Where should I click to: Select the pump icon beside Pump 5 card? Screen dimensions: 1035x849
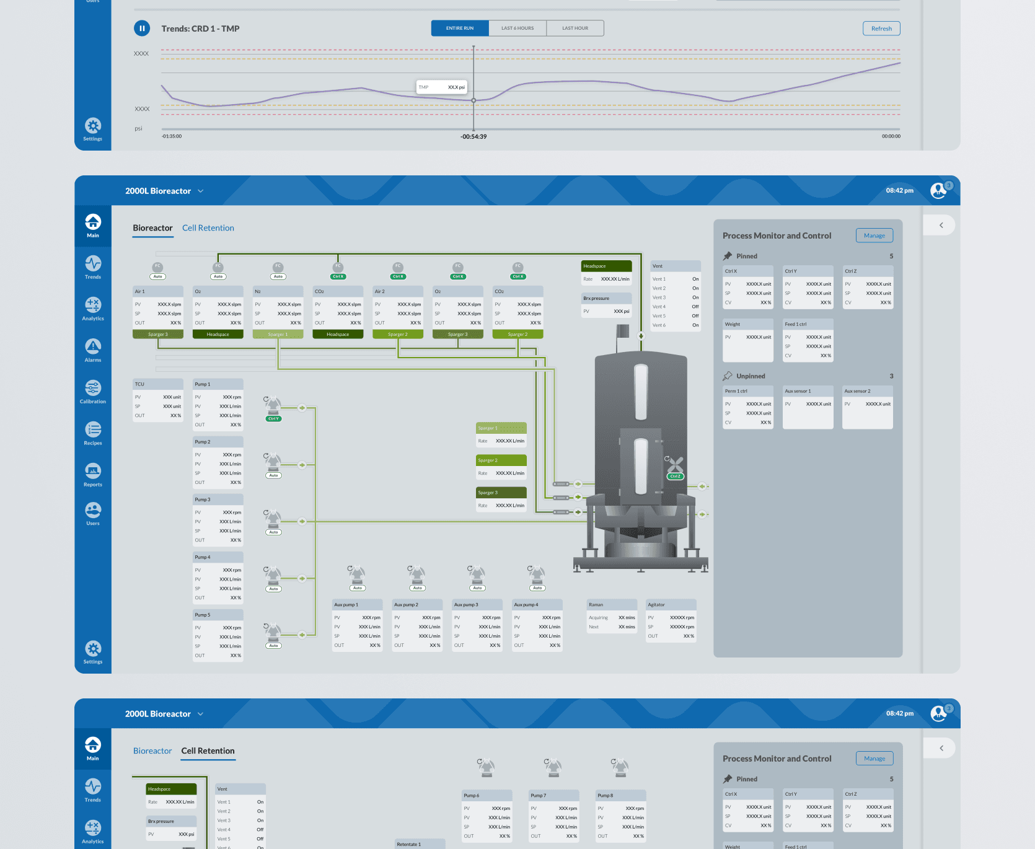[x=273, y=632]
